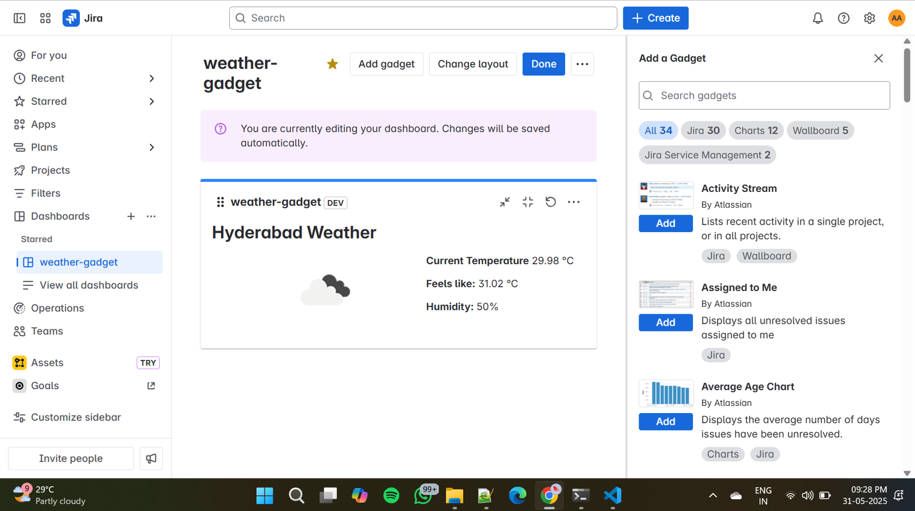
Task: Toggle the dashboard star favorite
Action: click(x=332, y=64)
